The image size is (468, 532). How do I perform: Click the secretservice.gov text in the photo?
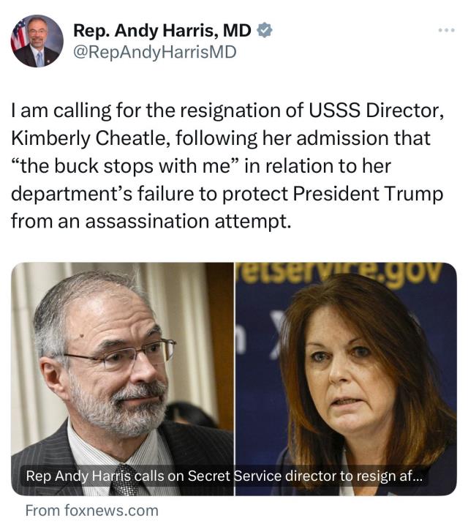point(341,273)
